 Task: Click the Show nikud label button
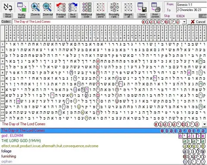pos(8,16)
